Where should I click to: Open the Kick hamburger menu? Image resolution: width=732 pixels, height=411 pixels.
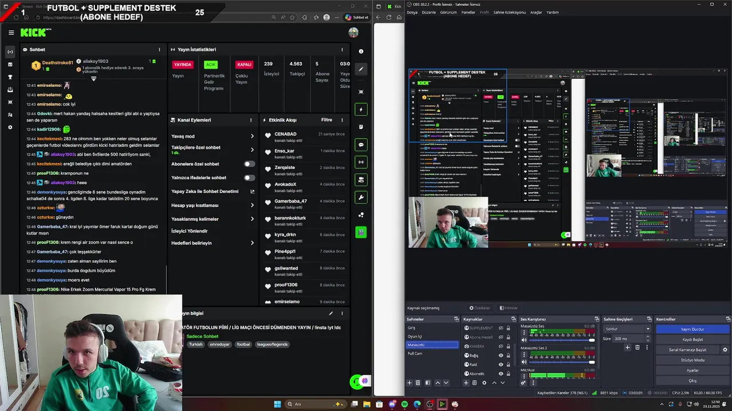point(11,33)
